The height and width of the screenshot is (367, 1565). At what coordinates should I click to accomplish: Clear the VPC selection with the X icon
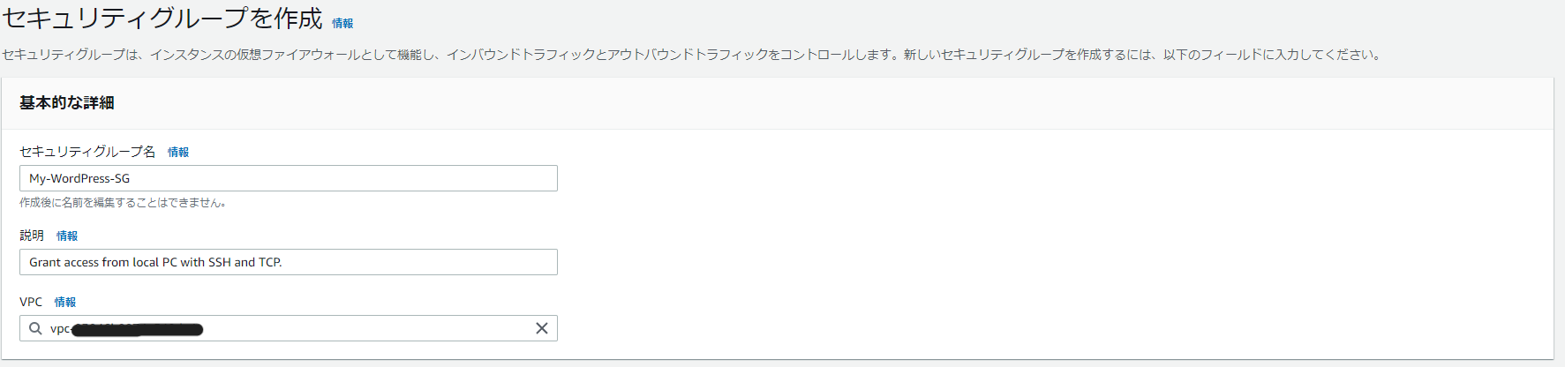pos(542,328)
